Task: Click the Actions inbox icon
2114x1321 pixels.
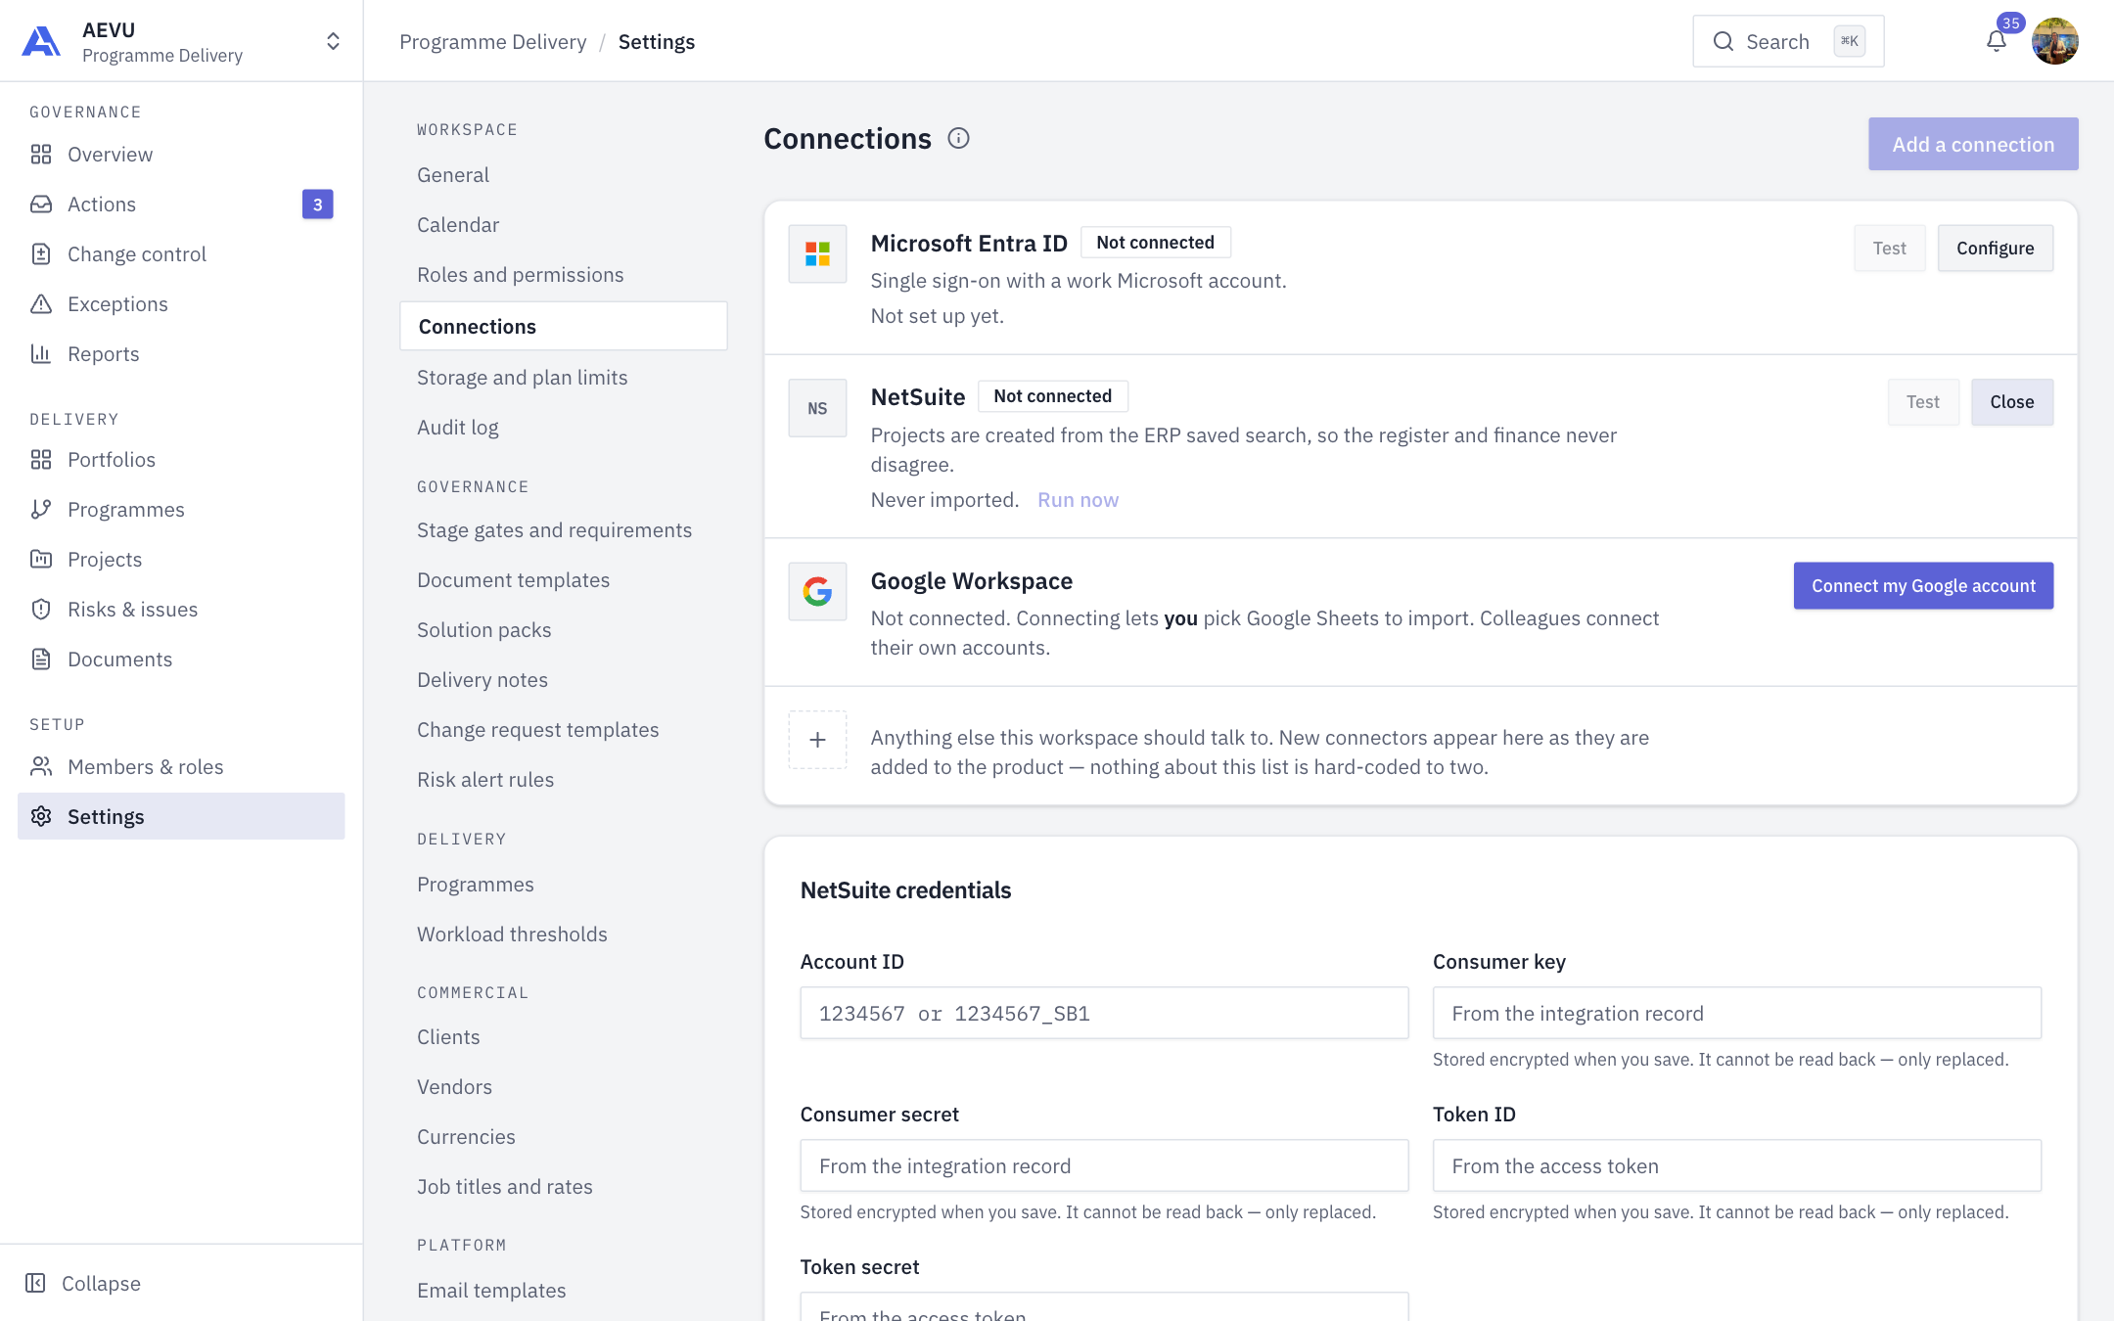Action: (41, 205)
